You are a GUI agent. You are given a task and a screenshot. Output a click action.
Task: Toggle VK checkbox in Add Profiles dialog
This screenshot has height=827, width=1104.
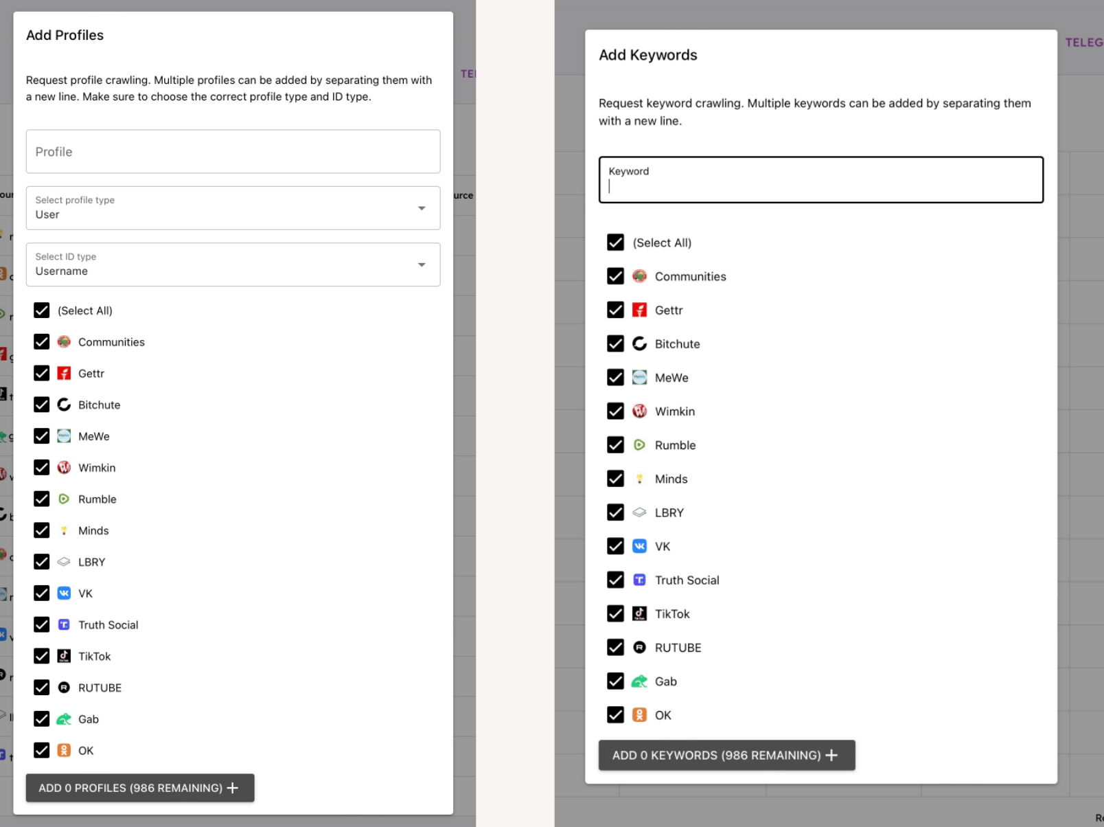pos(42,593)
